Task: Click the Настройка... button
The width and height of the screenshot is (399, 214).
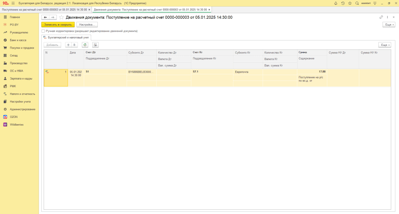Action: click(x=87, y=25)
